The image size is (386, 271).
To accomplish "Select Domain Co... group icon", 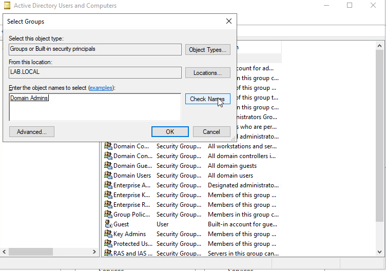I will coord(108,146).
